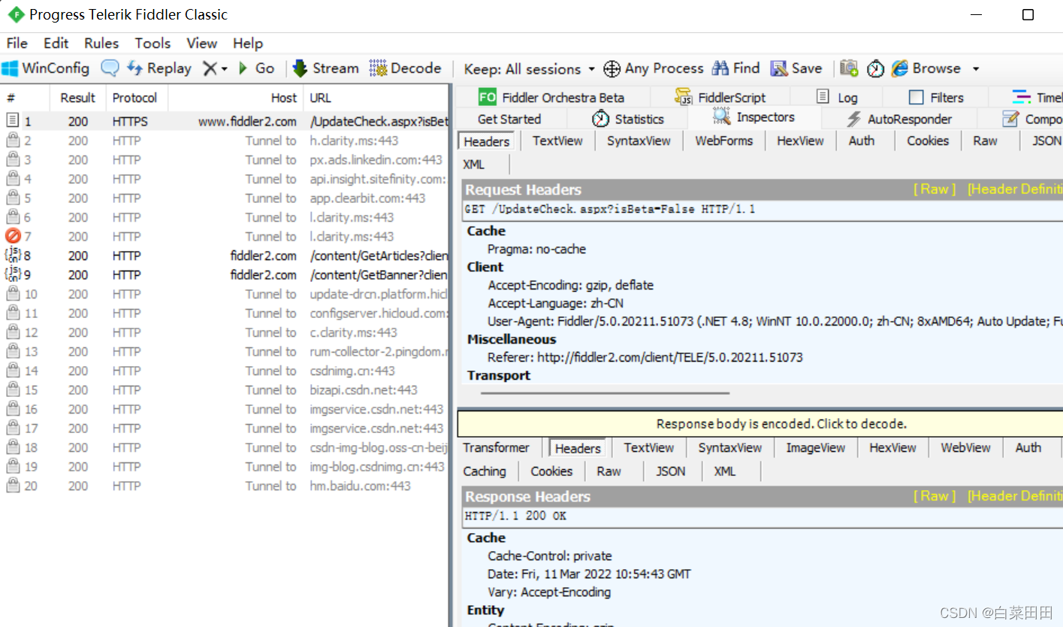Open the Help menu
Viewport: 1063px width, 627px height.
pyautogui.click(x=248, y=43)
